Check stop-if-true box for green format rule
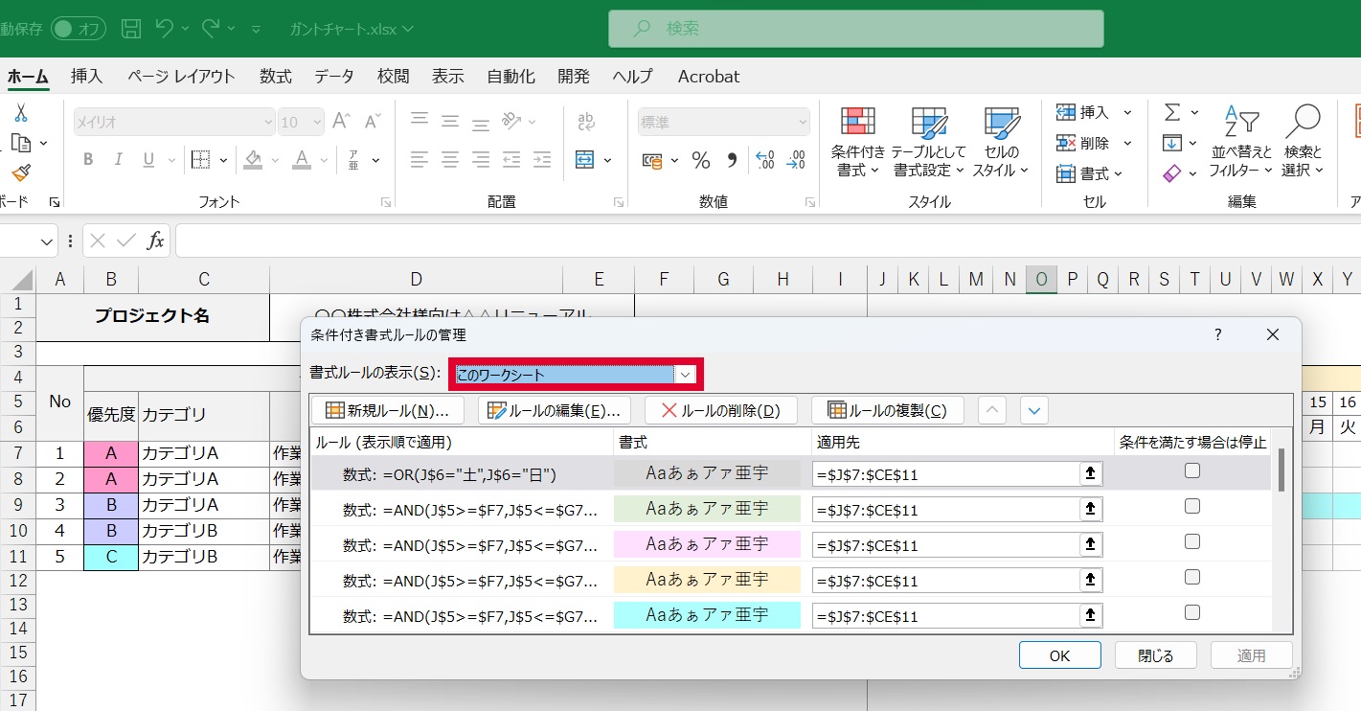Image resolution: width=1361 pixels, height=711 pixels. [1192, 506]
